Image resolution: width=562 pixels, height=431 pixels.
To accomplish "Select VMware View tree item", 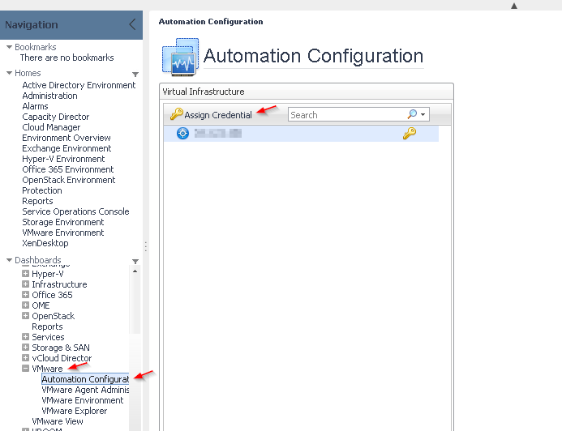I will [x=58, y=421].
